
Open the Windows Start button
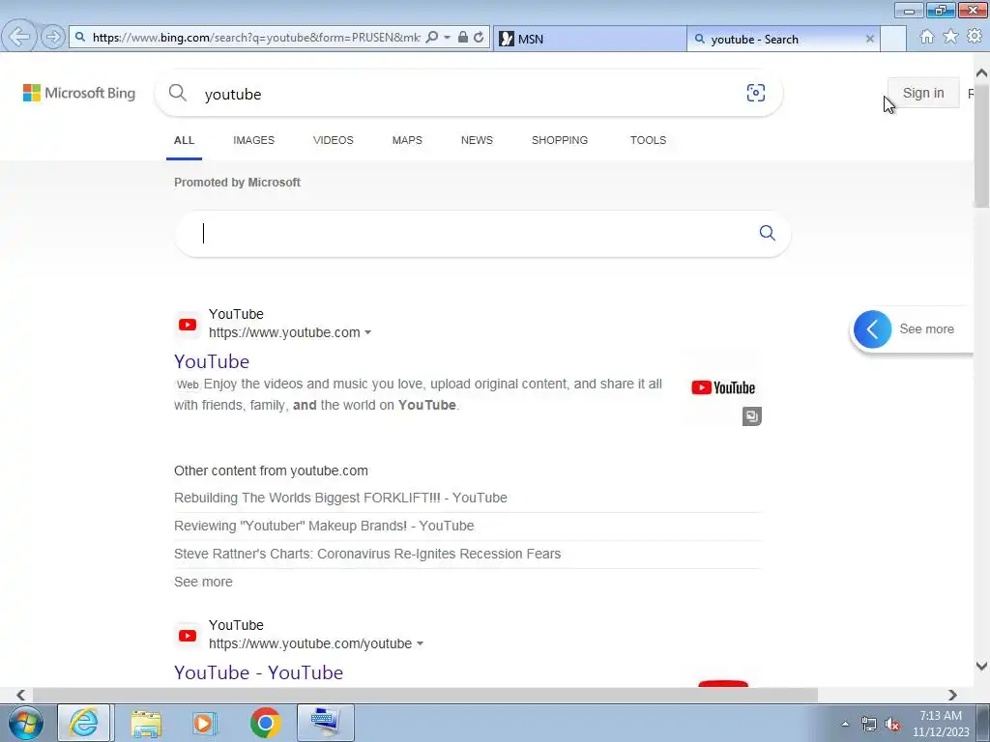point(26,723)
